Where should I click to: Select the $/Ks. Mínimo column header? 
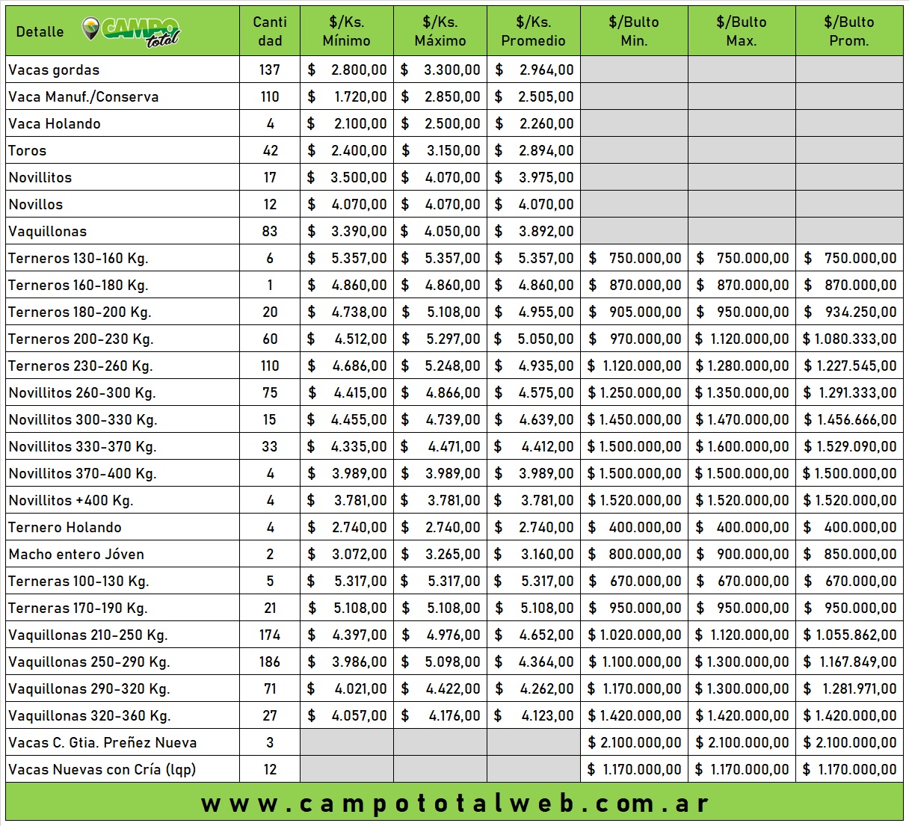[x=346, y=31]
